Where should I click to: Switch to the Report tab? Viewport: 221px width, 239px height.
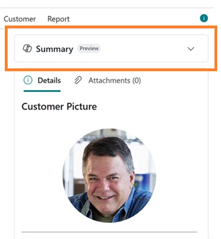tap(58, 19)
